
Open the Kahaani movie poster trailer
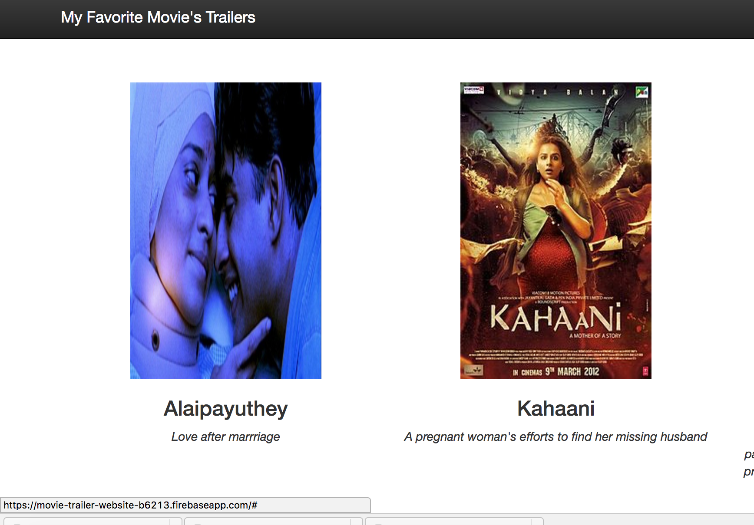pos(556,231)
